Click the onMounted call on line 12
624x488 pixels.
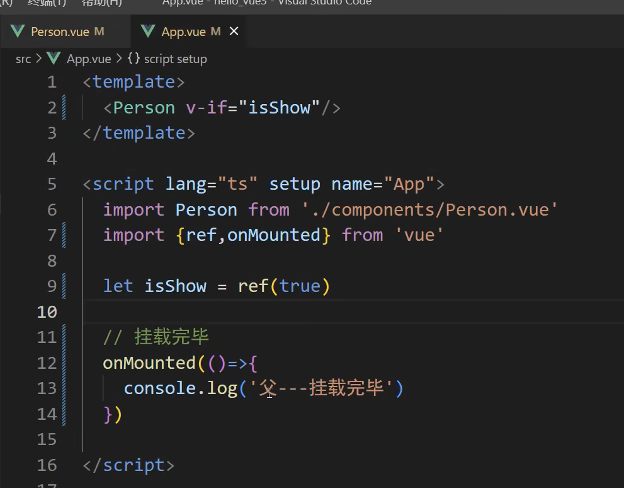[x=149, y=363]
